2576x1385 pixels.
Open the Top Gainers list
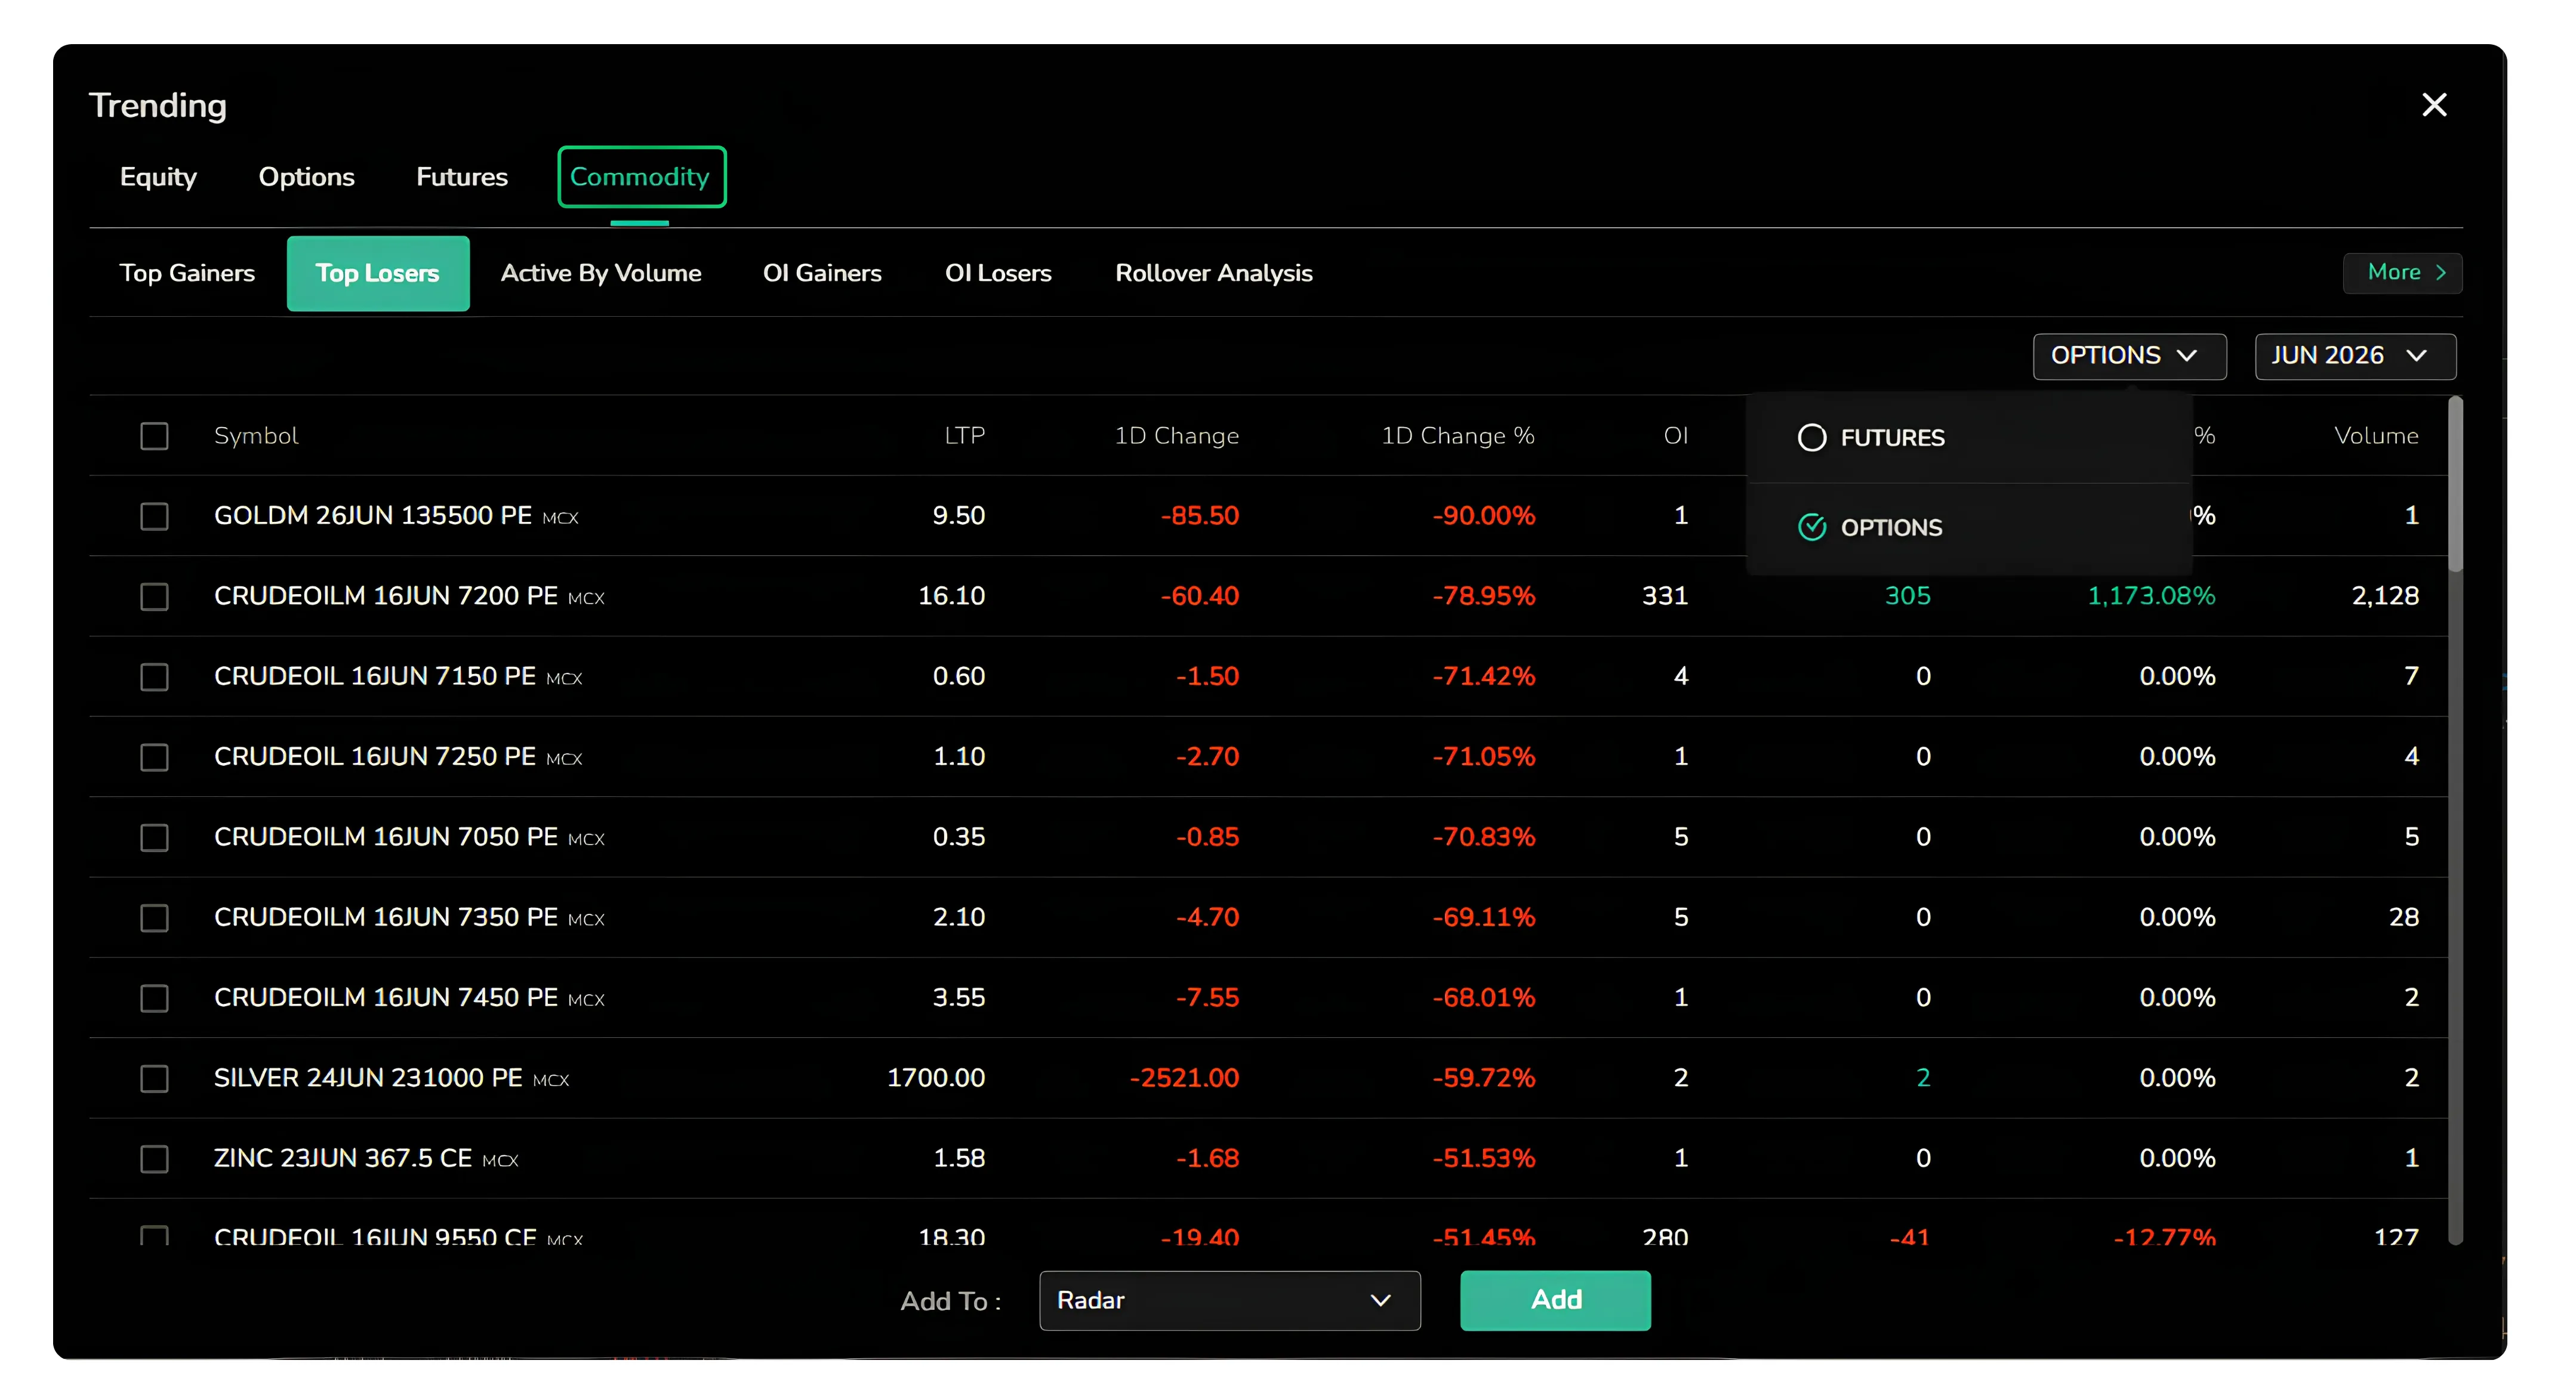pyautogui.click(x=187, y=273)
